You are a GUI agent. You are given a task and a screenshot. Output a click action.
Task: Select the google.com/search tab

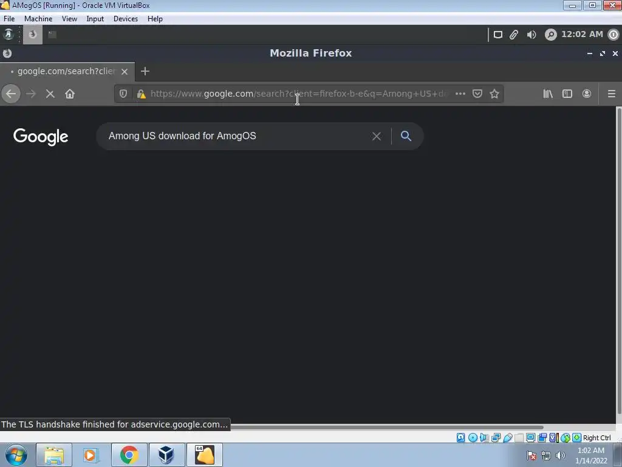point(67,72)
